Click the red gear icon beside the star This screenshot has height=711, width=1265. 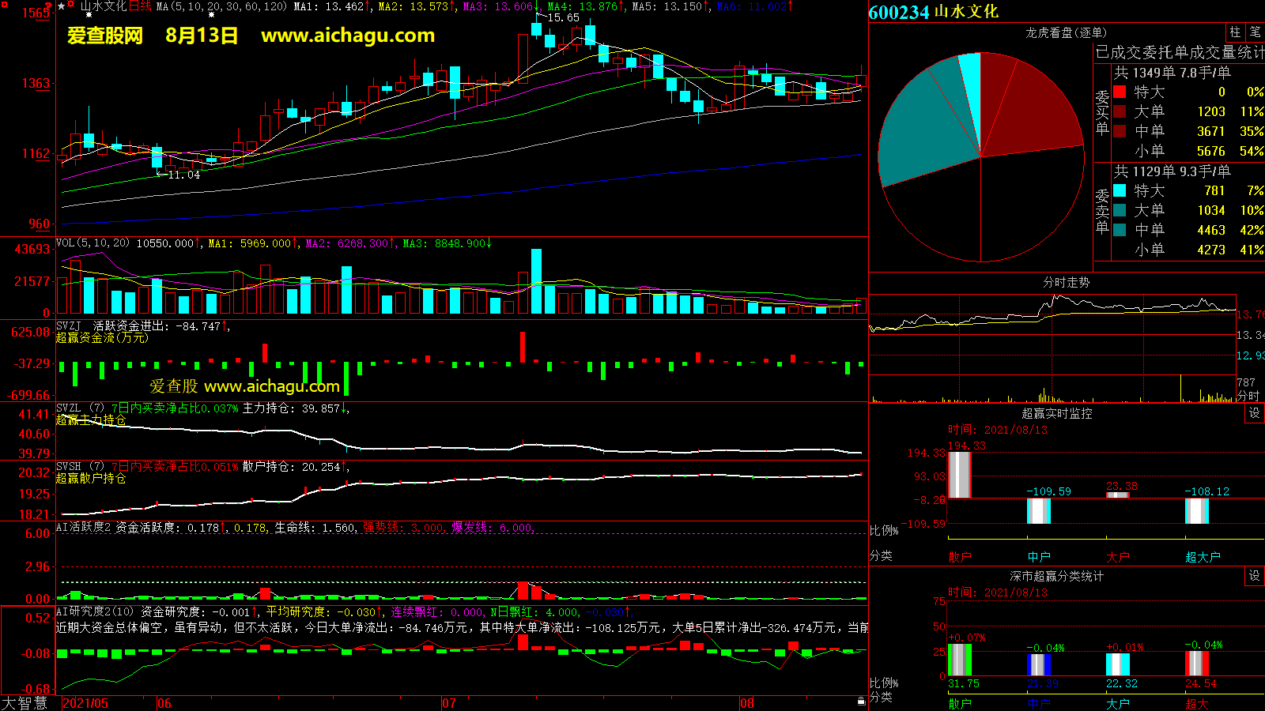(x=71, y=5)
